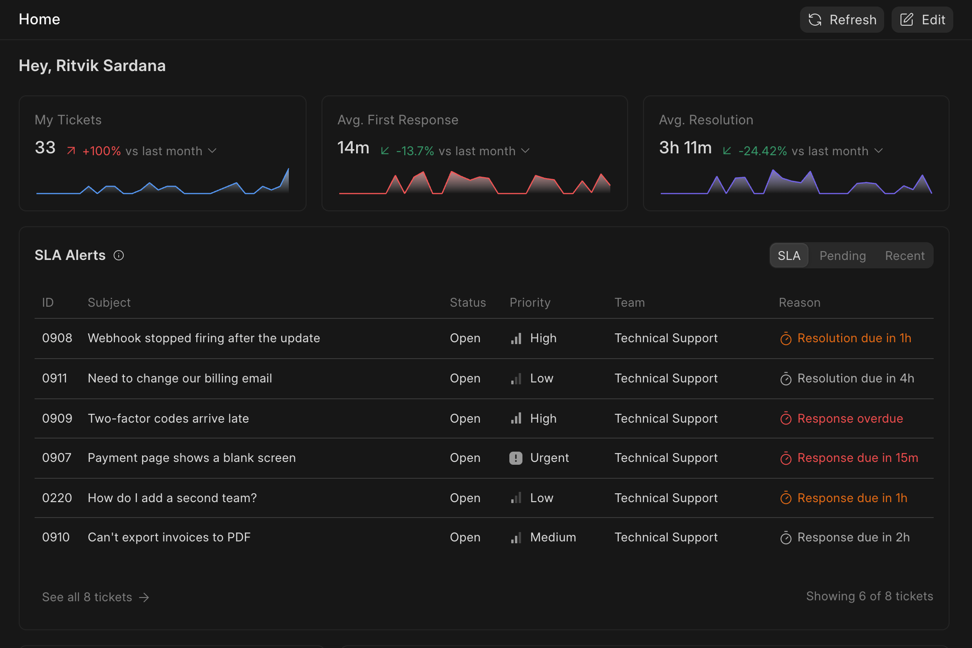Viewport: 972px width, 648px height.
Task: Click the Avg. Resolution downward trend arrow
Action: pos(727,151)
